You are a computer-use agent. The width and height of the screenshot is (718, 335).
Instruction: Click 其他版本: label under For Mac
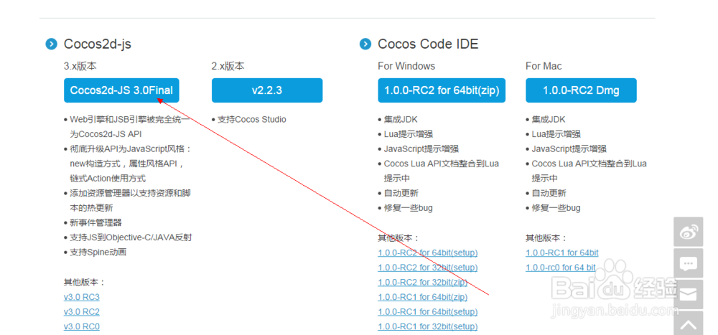pyautogui.click(x=546, y=238)
